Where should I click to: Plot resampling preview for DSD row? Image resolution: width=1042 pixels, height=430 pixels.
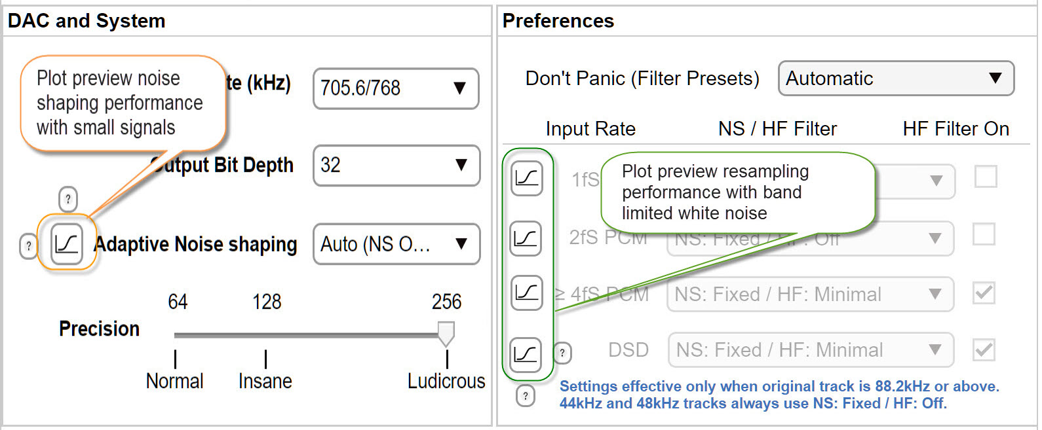pyautogui.click(x=526, y=354)
